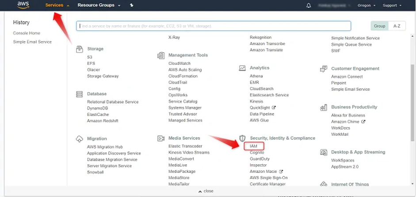Image resolution: width=416 pixels, height=197 pixels.
Task: Open the Systems Manager service
Action: click(x=185, y=108)
